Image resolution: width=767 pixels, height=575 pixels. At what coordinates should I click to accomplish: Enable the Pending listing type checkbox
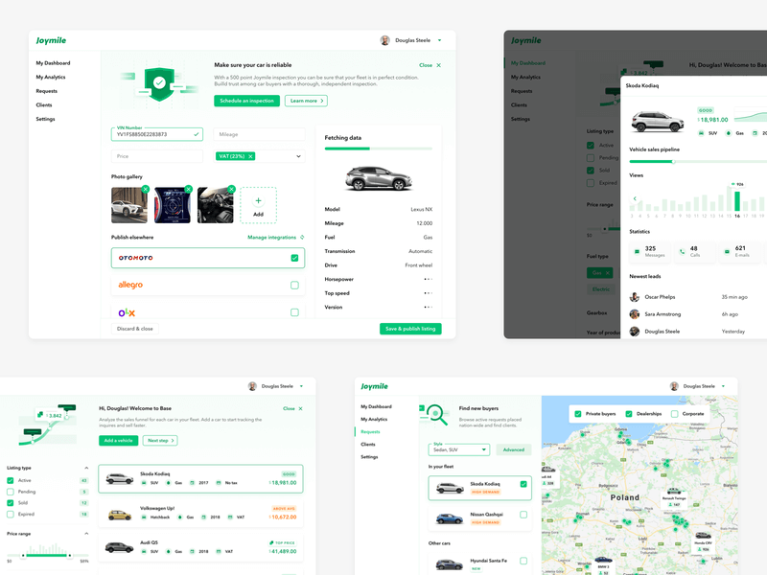[12, 491]
